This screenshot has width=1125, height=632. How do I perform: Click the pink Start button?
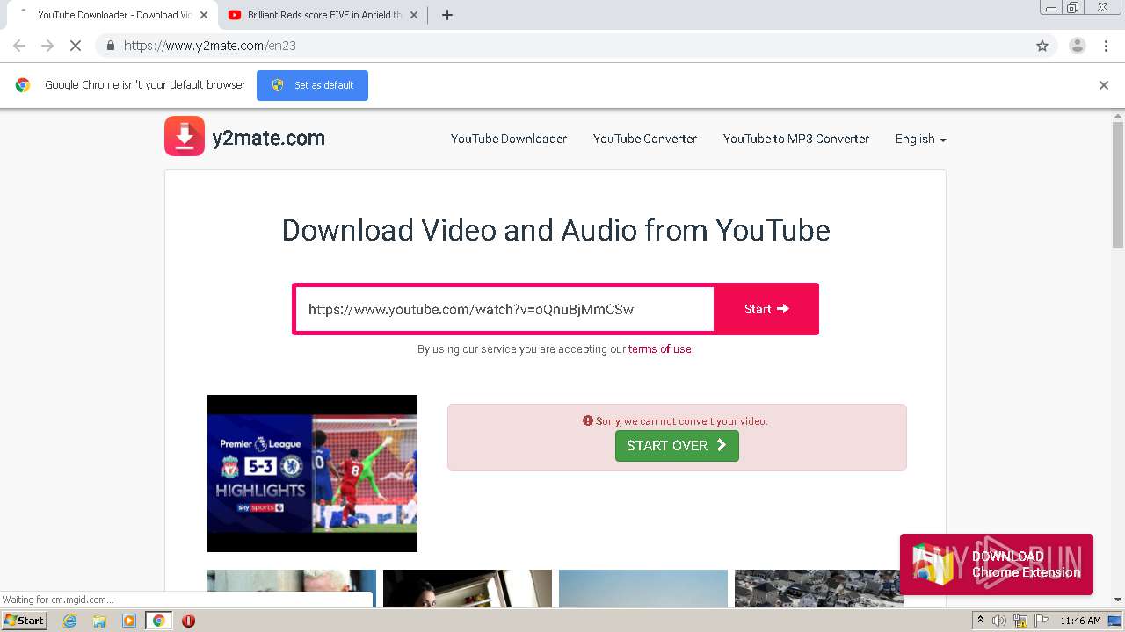[766, 309]
